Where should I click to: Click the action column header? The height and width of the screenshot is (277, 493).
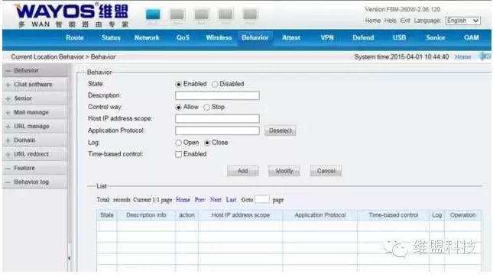(186, 215)
